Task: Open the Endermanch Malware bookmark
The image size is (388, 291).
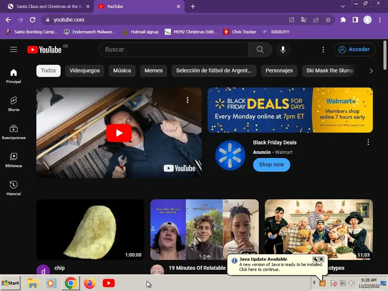Action: point(90,32)
